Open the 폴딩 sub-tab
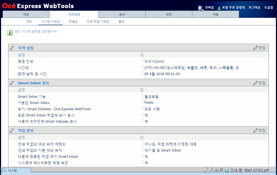Image resolution: width=277 pixels, height=175 pixels. pyautogui.click(x=121, y=22)
